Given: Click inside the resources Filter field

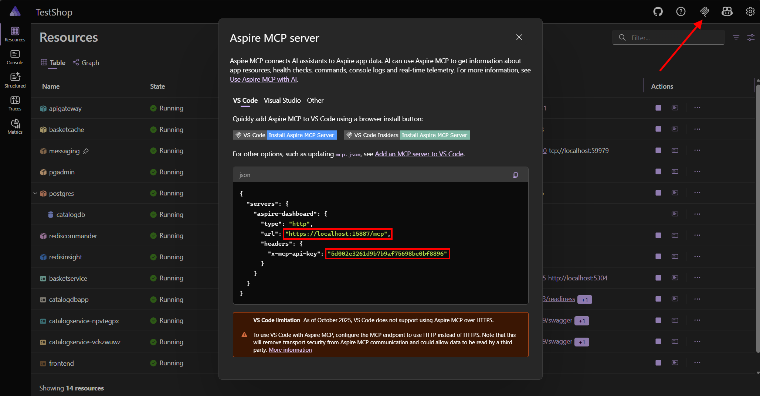Looking at the screenshot, I should coord(668,37).
